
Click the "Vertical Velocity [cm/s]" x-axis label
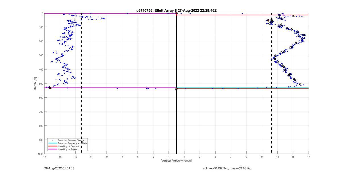[x=176, y=161]
